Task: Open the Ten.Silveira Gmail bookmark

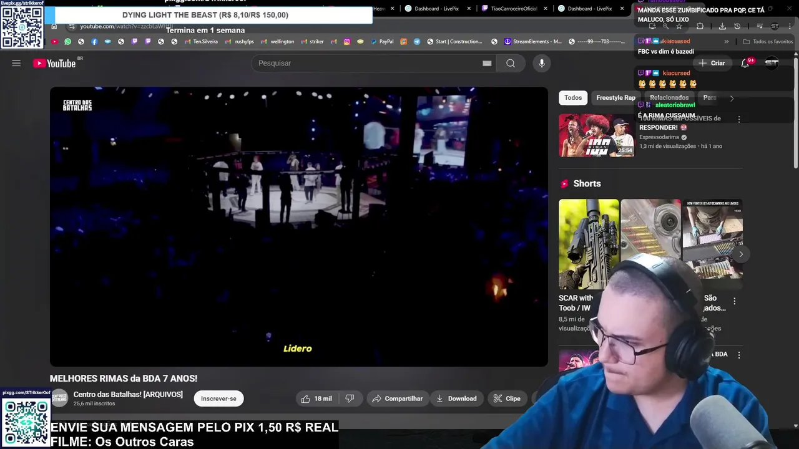Action: 200,42
